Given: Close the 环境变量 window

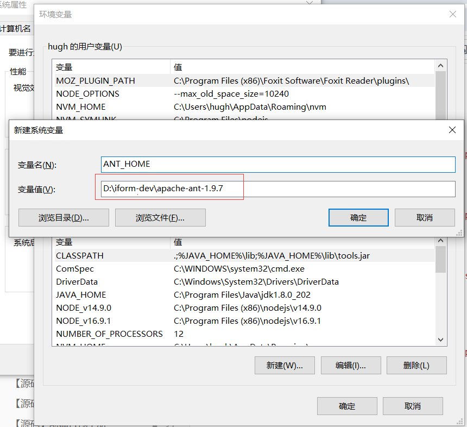Looking at the screenshot, I should click(452, 15).
